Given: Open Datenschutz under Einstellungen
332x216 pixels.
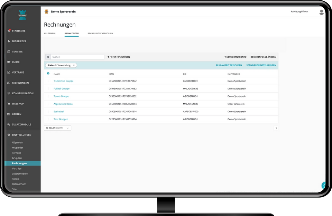Looking at the screenshot, I should pos(19,184).
